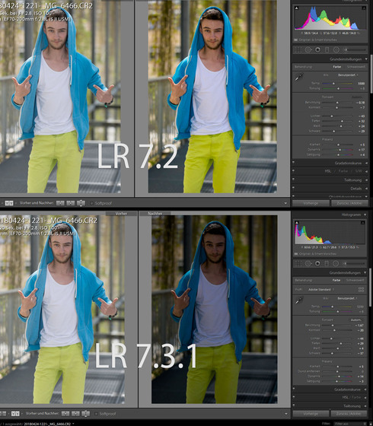Select the graduated filter tool in LR 7.3.1 panel

coord(327,263)
